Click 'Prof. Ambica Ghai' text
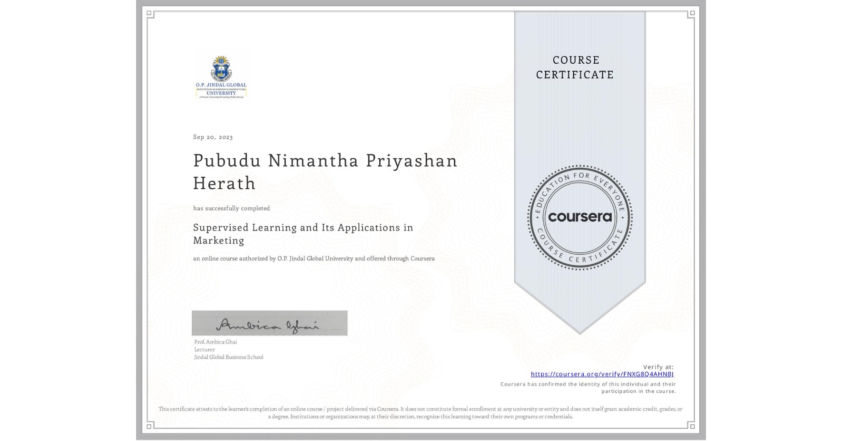The width and height of the screenshot is (843, 441). coord(215,342)
